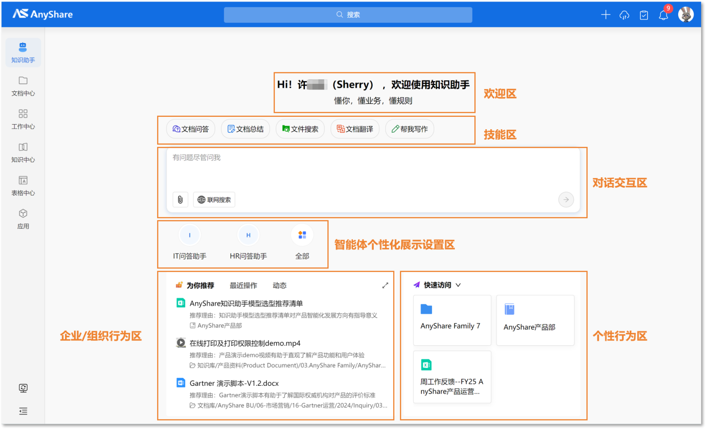
Task: Click the paperclip attachment icon
Action: coord(180,200)
